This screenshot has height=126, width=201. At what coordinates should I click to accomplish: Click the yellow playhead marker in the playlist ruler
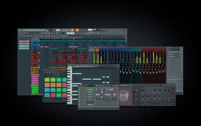coord(73,39)
